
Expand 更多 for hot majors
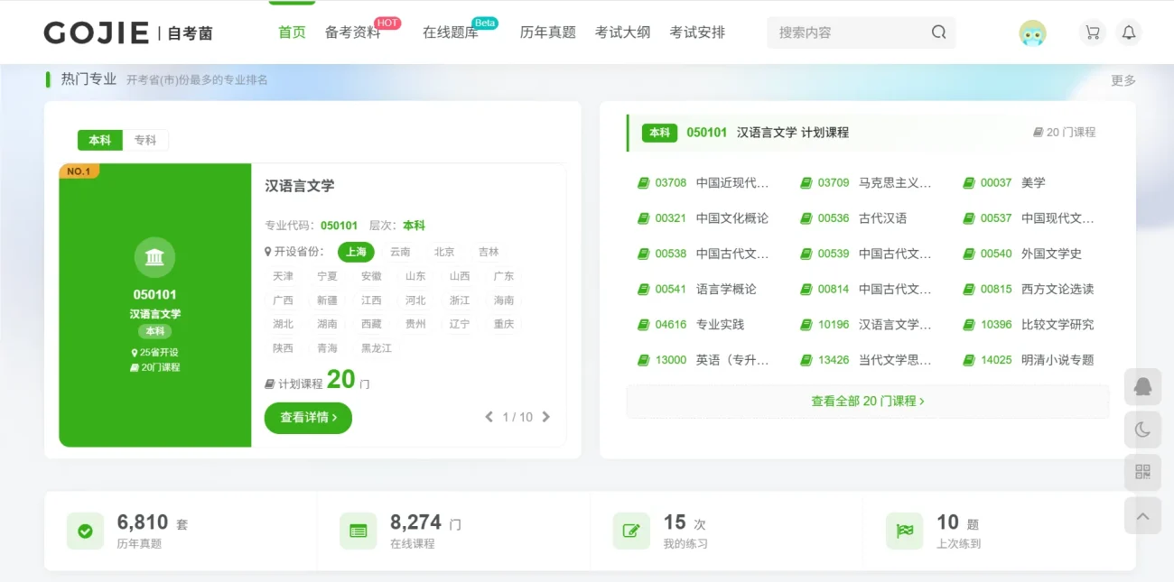point(1123,80)
